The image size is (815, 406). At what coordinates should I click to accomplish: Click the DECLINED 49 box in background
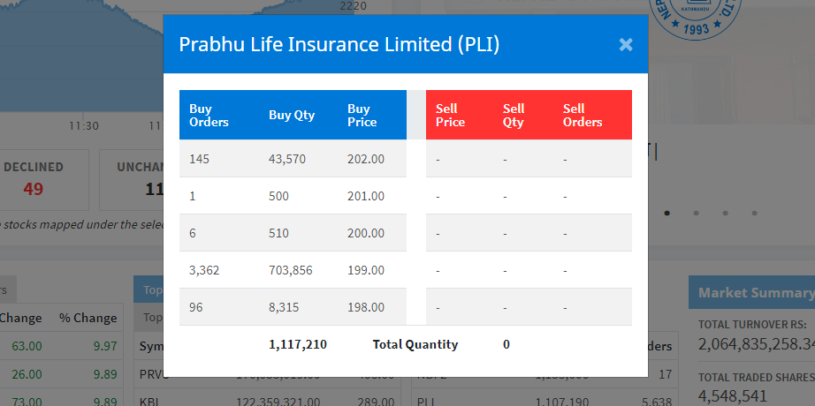click(43, 180)
